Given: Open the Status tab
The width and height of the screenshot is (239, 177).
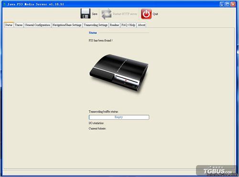Looking at the screenshot, I should tap(9, 25).
